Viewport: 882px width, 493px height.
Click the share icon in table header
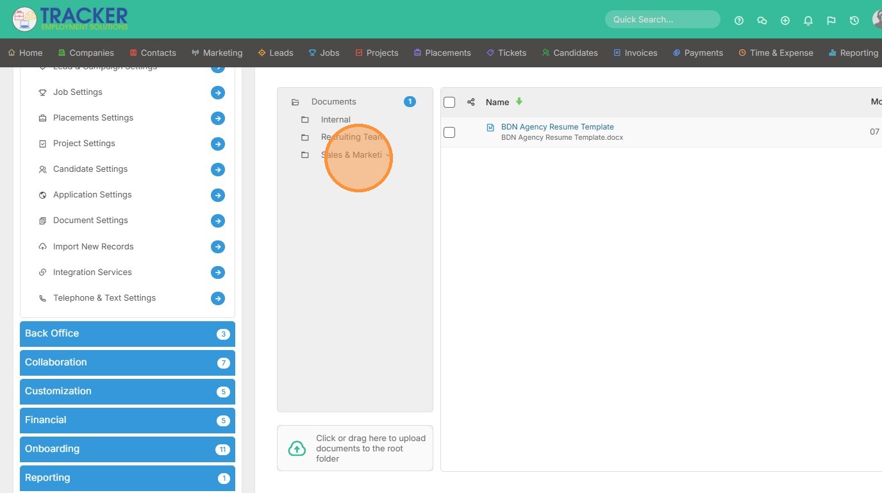[x=471, y=102]
